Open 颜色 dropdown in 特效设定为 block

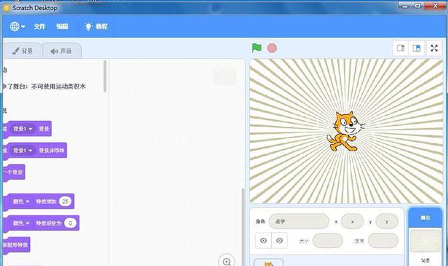(x=21, y=223)
